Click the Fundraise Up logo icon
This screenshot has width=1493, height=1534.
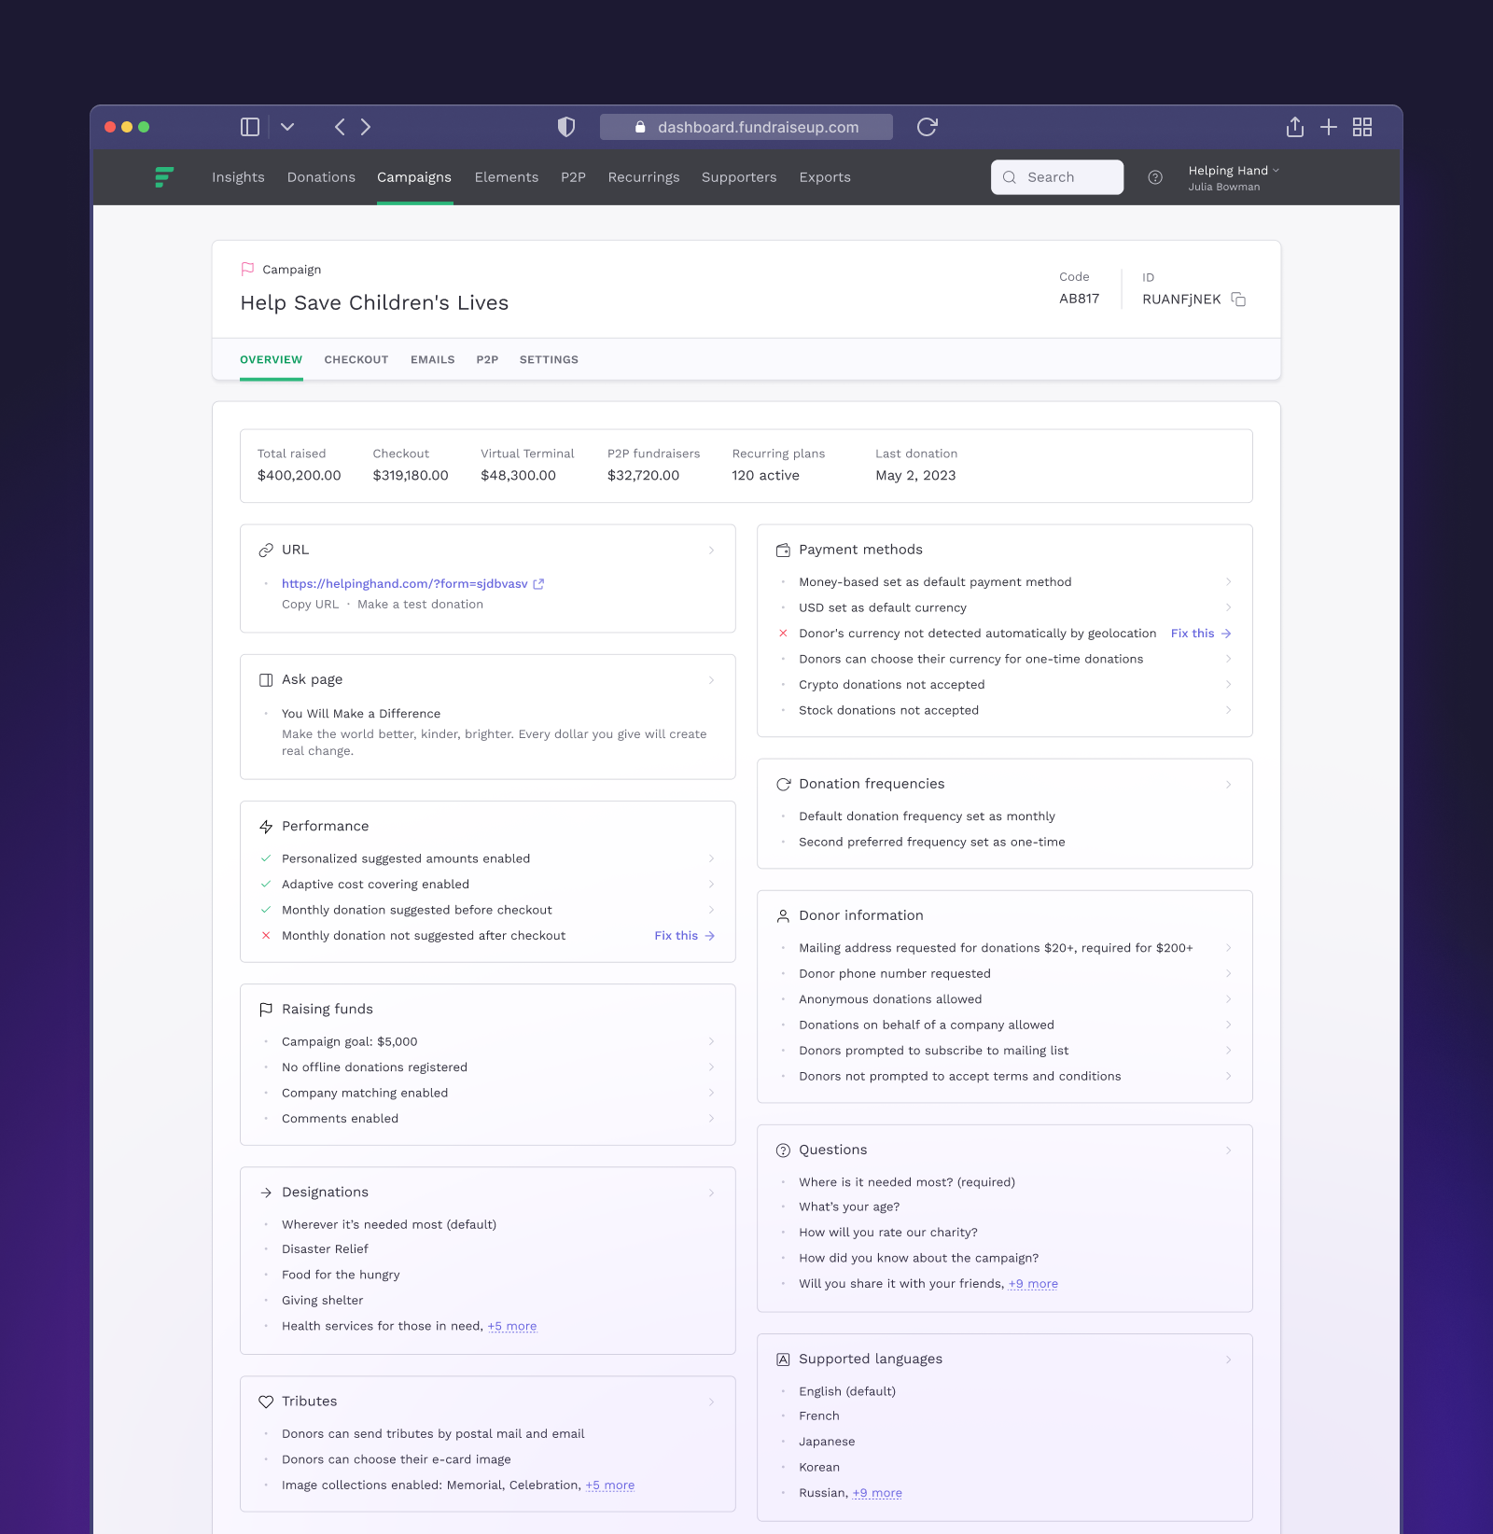pyautogui.click(x=164, y=177)
